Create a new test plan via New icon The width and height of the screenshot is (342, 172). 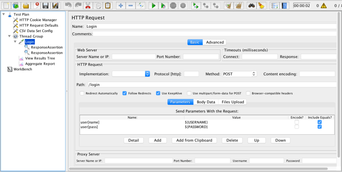pos(6,5)
